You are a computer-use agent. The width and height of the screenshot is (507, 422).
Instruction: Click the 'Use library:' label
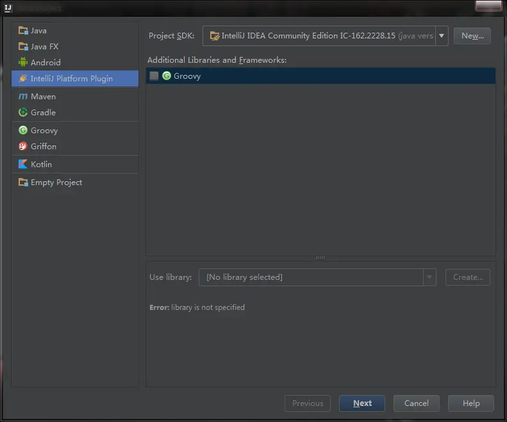click(170, 277)
